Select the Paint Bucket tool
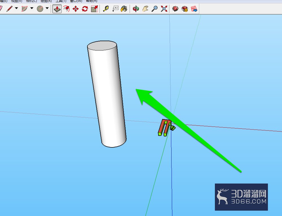282x216 pixels. (x=124, y=9)
